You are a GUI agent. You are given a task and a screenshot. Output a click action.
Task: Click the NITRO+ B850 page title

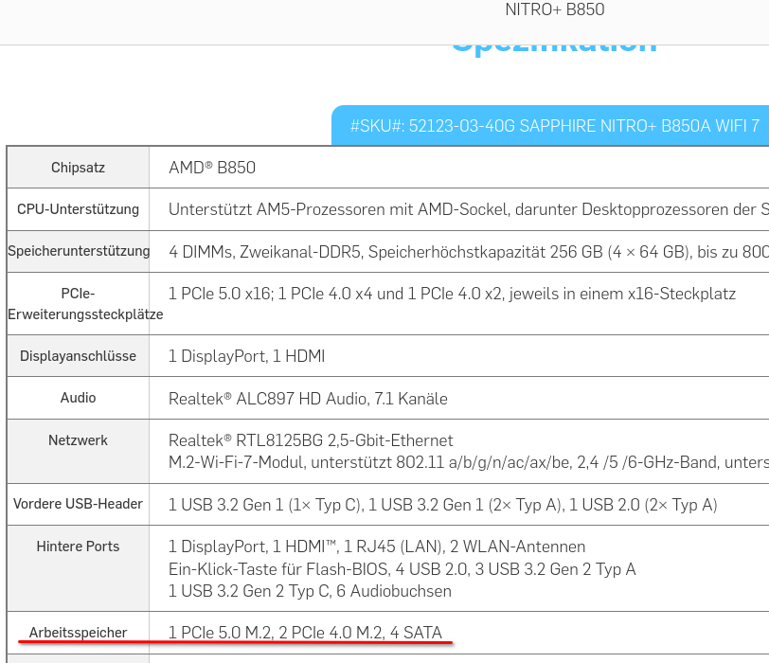pos(555,10)
